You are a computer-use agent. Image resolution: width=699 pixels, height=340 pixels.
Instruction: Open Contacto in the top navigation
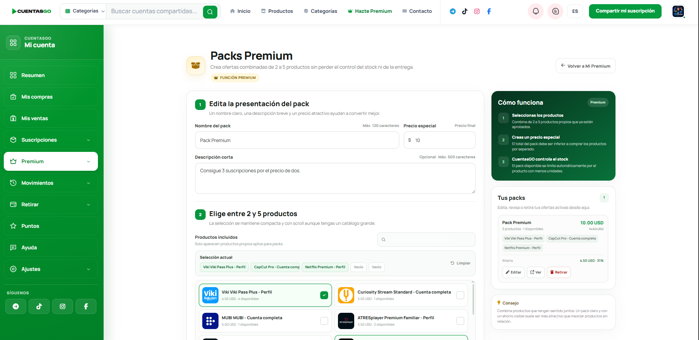417,11
